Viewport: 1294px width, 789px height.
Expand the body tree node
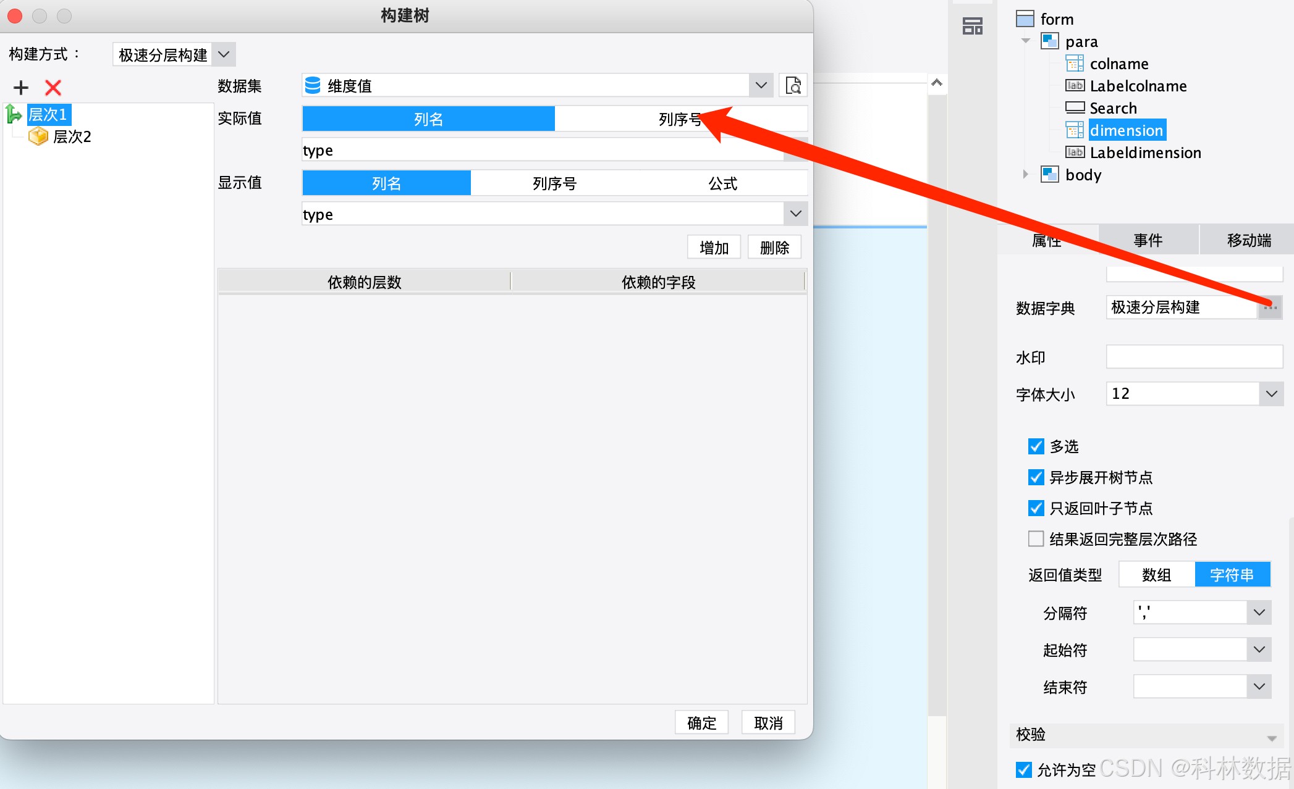click(1025, 175)
